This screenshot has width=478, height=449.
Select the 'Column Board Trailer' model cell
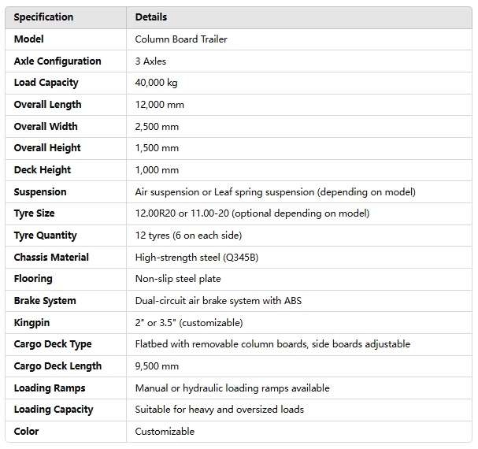pyautogui.click(x=180, y=39)
